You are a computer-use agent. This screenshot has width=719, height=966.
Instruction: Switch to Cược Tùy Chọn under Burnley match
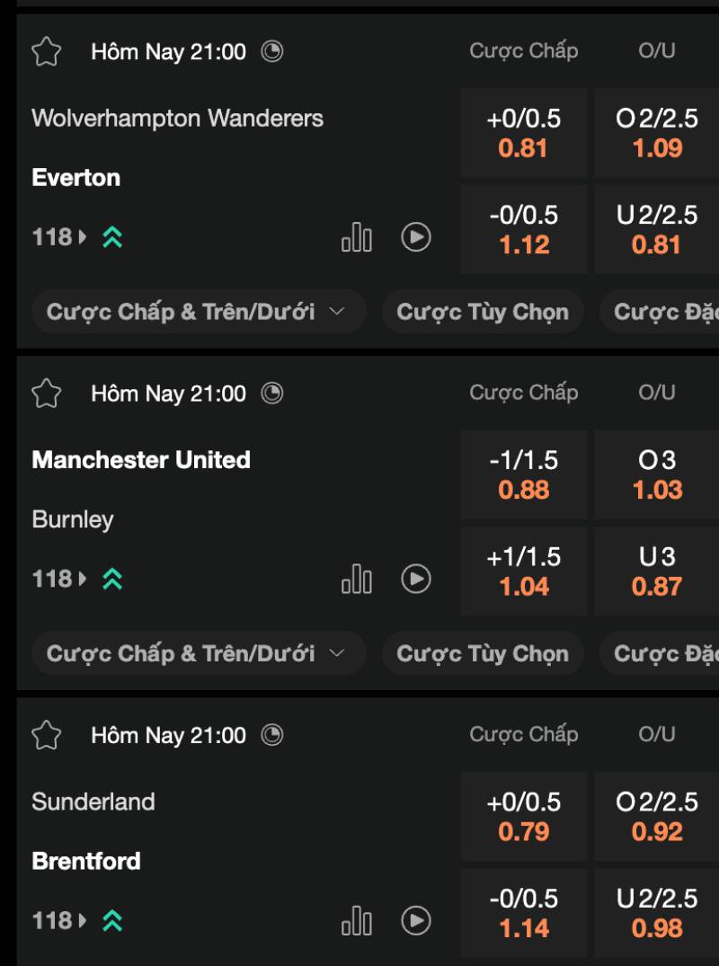(483, 653)
